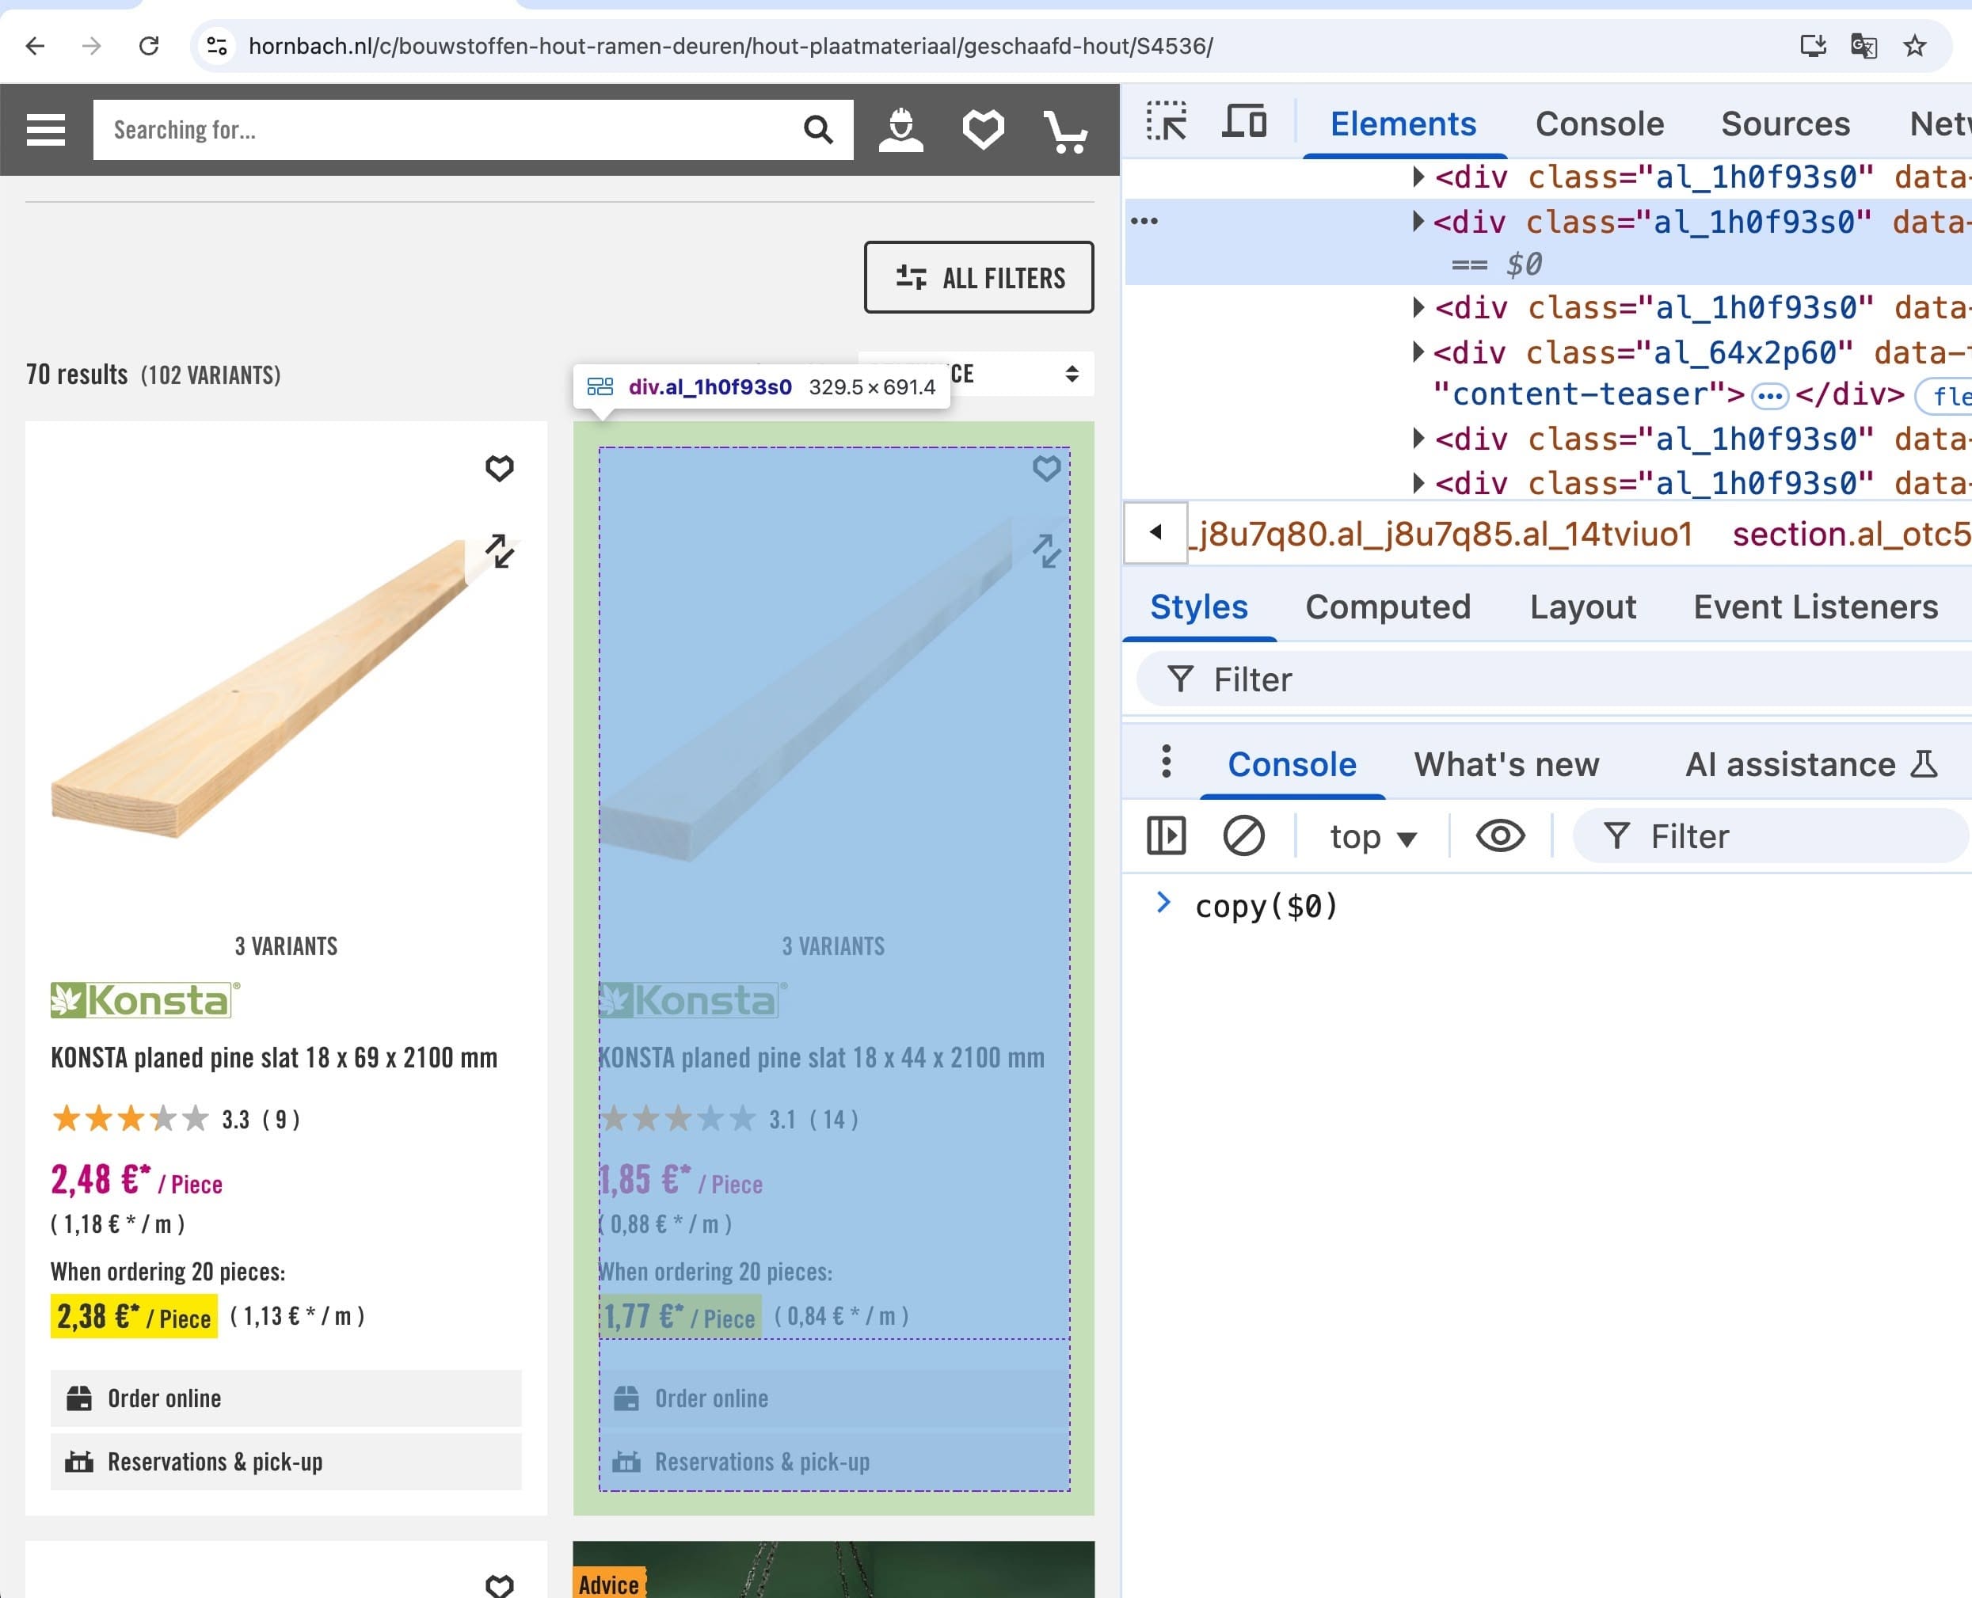This screenshot has width=1972, height=1598.
Task: Open KONSTA planed pine slat 18 x 44 link
Action: tap(821, 1056)
